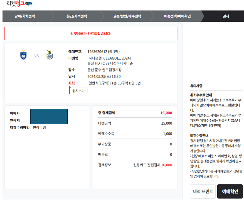
Task: Click the seat info 1층 E3구역 D열 5번
Action: [x=126, y=83]
